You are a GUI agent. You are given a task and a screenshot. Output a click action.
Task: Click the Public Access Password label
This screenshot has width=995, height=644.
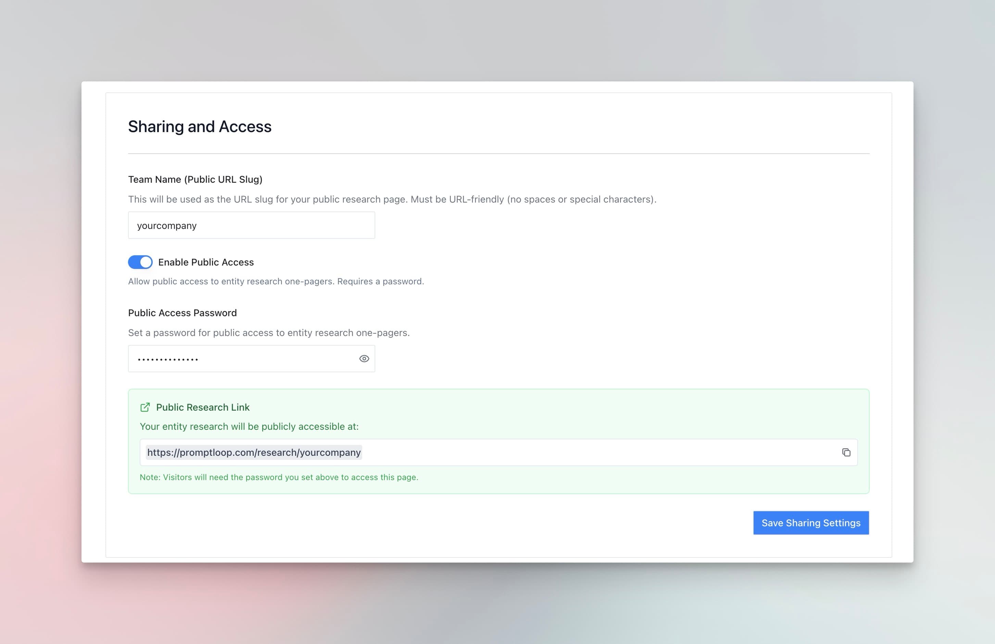[x=182, y=313]
